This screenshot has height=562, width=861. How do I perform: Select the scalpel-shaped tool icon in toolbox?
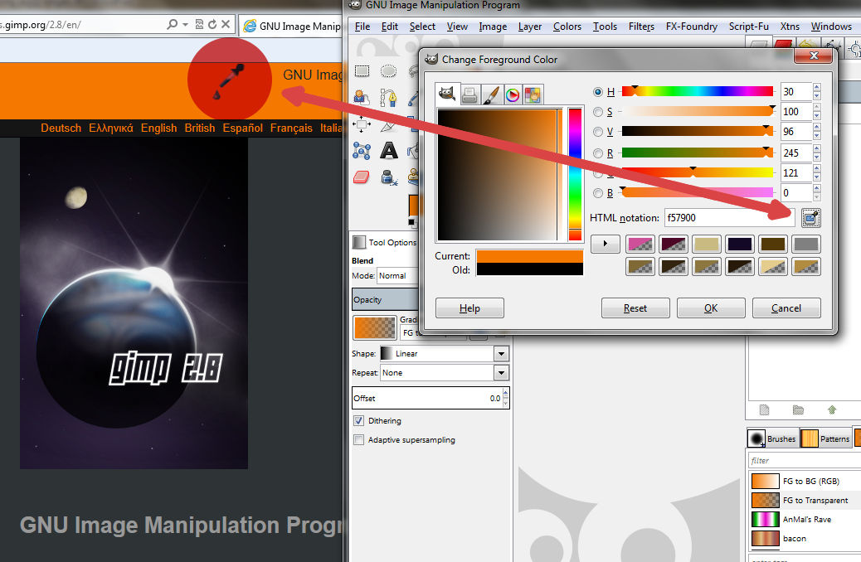tap(388, 125)
